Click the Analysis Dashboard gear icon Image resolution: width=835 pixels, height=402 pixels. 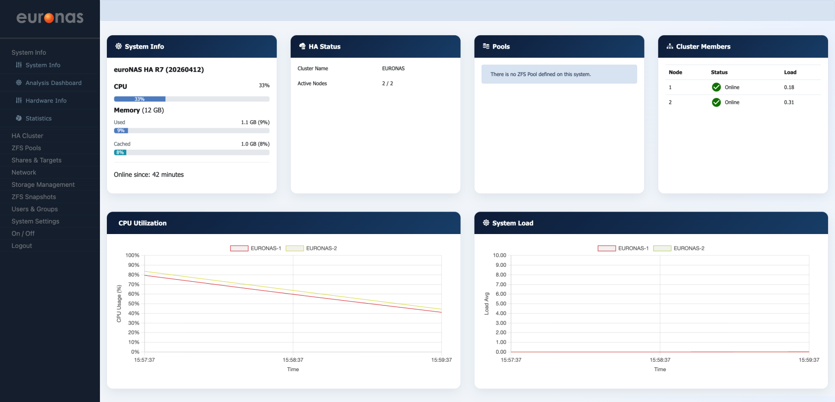coord(19,82)
